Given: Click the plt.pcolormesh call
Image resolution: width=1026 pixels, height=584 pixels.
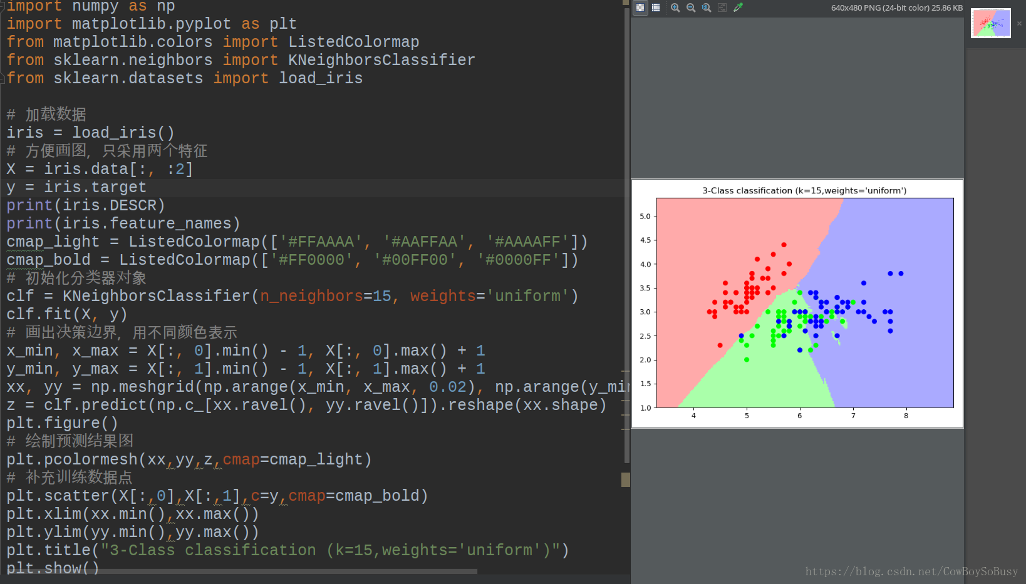Looking at the screenshot, I should [189, 459].
